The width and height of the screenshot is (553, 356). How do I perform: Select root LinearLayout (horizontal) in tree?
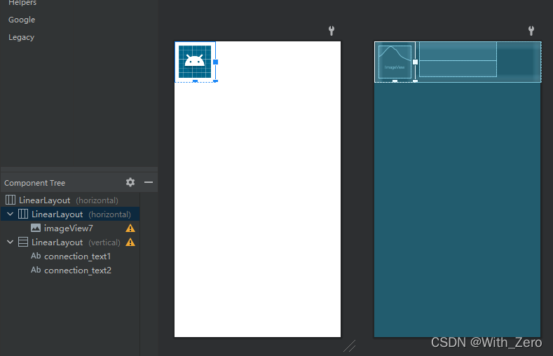[70, 200]
